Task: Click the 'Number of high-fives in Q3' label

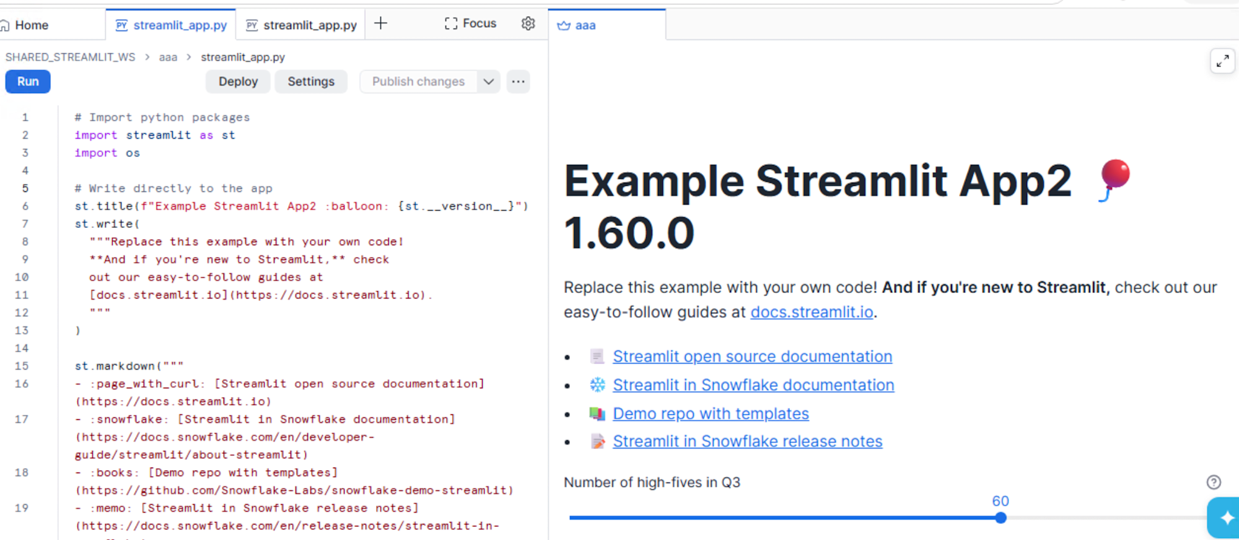Action: pos(652,482)
